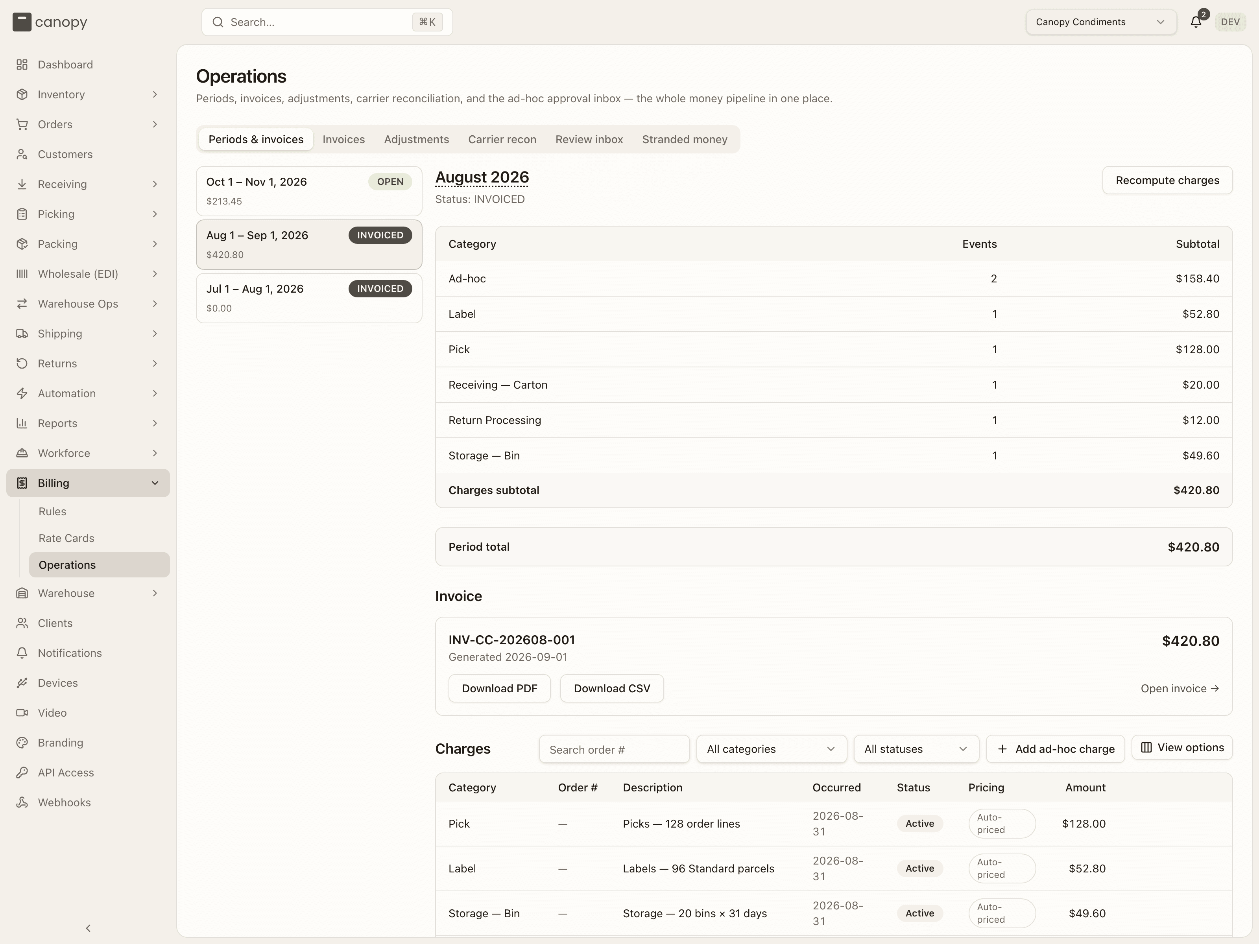1259x944 pixels.
Task: Select the Jul 1 – Aug 1, 2026 period
Action: coord(309,298)
